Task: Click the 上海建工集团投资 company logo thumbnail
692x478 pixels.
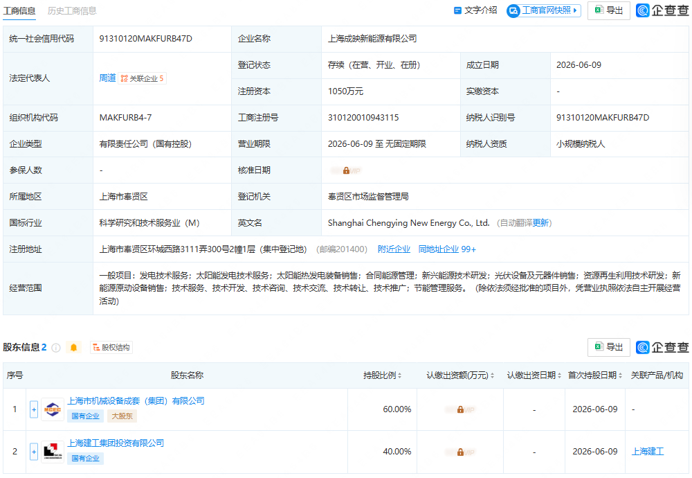Action: click(x=53, y=452)
